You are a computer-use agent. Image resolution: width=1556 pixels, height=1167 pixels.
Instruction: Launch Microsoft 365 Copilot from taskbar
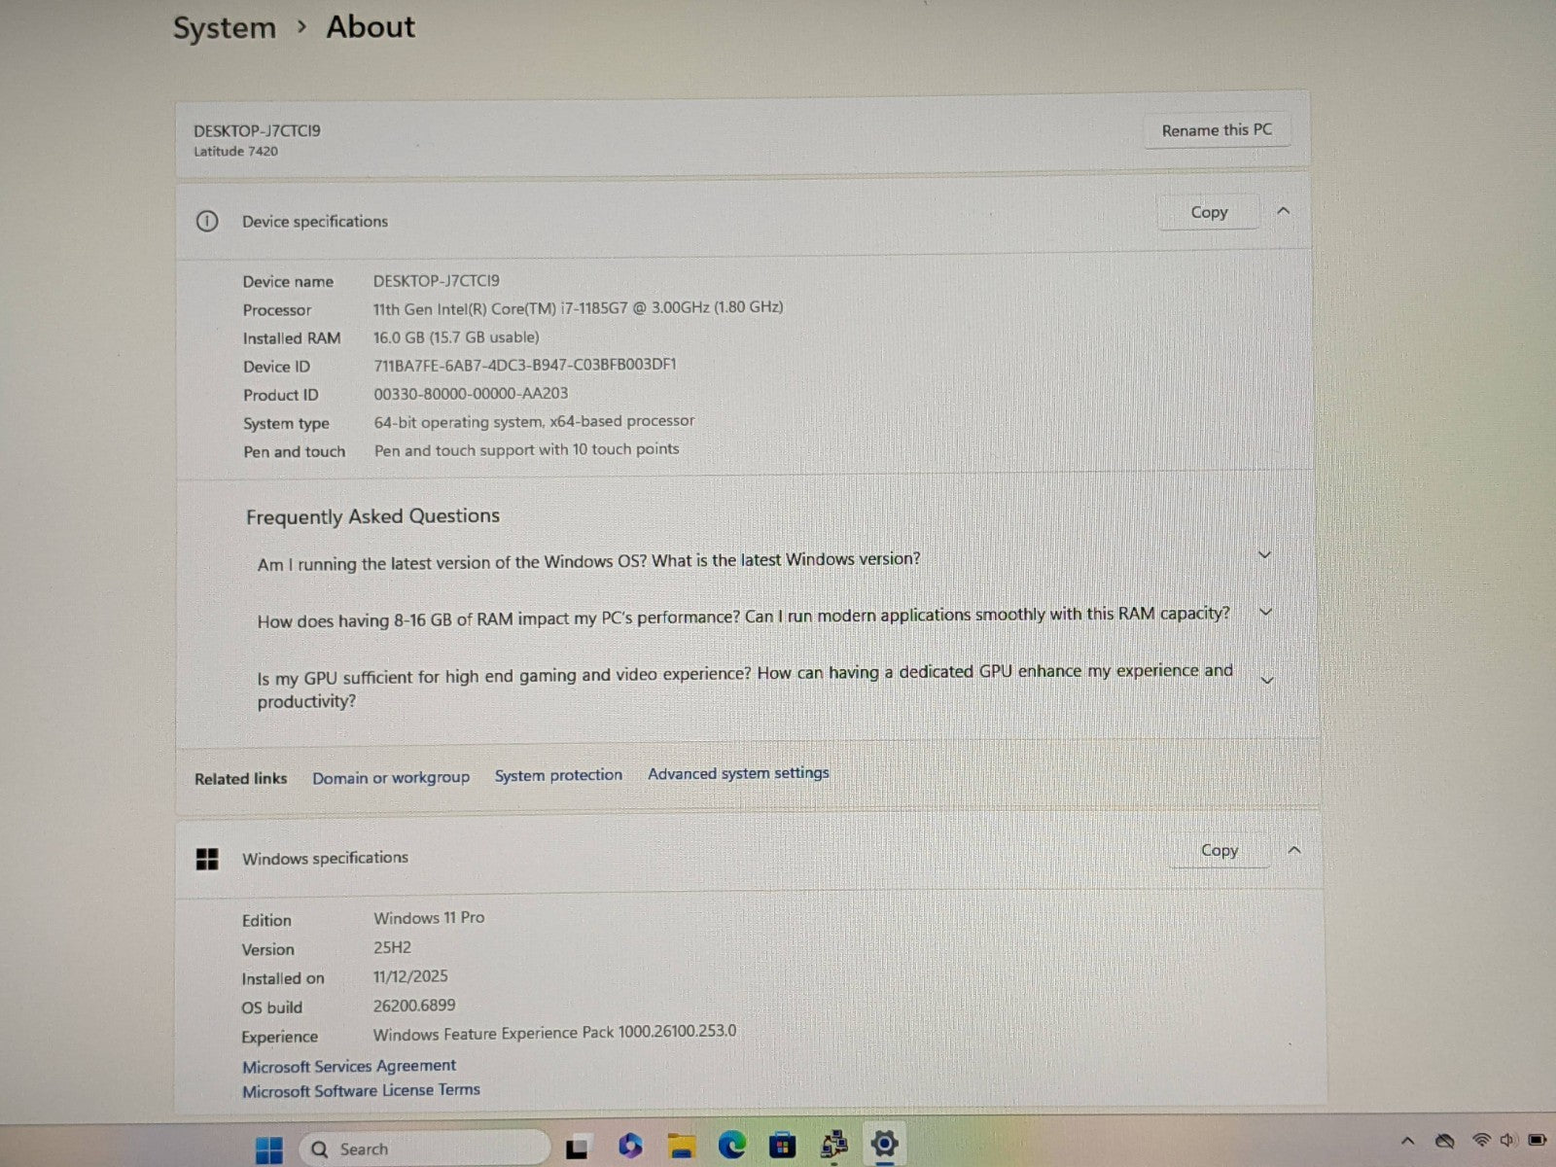pyautogui.click(x=630, y=1147)
